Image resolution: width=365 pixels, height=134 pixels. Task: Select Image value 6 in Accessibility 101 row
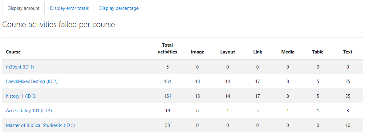(197, 111)
